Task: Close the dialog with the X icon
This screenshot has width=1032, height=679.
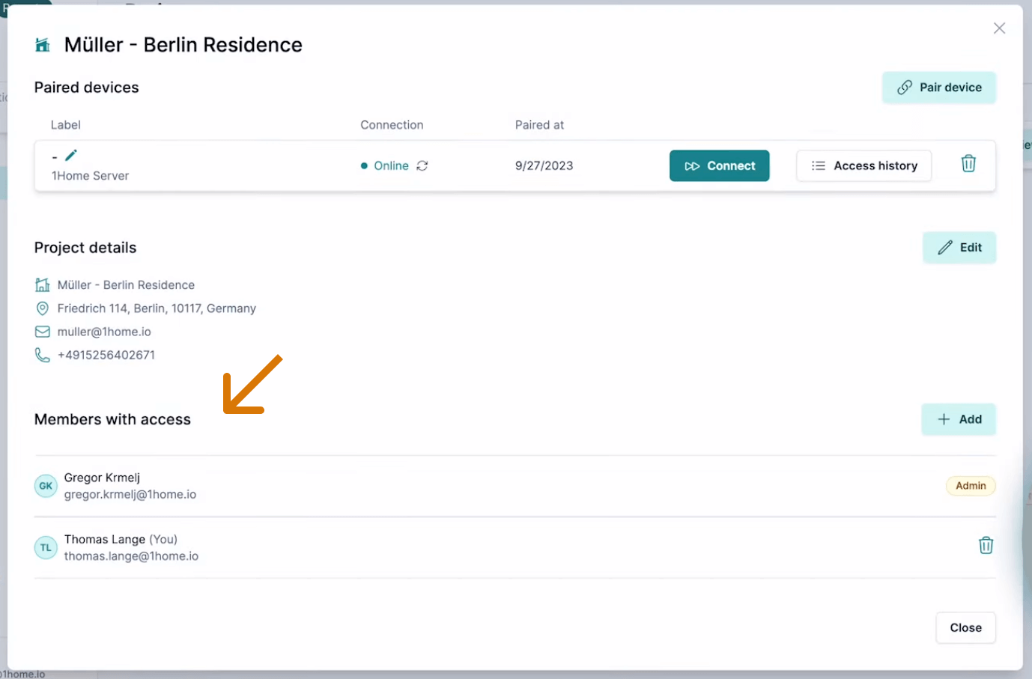Action: (999, 28)
